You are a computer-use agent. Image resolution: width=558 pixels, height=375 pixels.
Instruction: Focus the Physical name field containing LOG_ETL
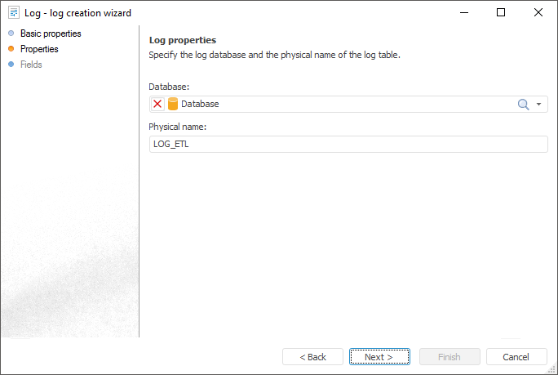(348, 144)
